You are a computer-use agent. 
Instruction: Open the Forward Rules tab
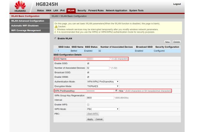(96, 10)
